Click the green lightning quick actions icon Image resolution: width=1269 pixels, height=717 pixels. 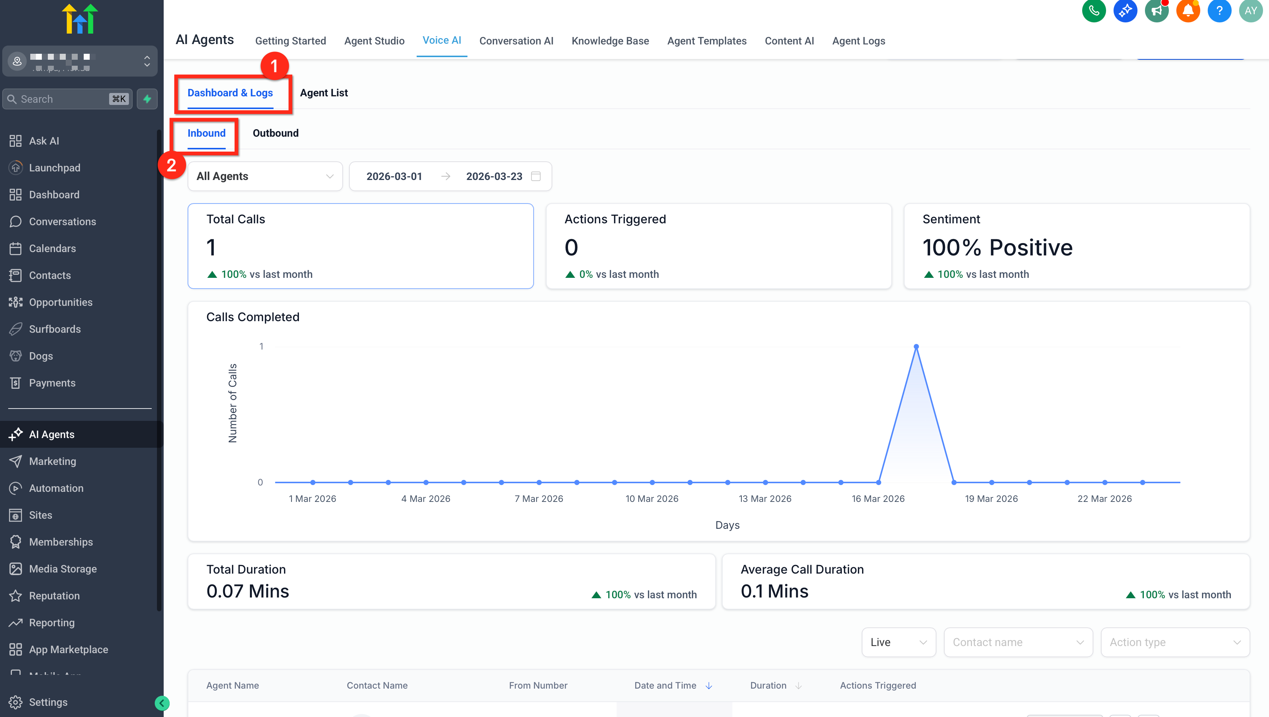[147, 99]
